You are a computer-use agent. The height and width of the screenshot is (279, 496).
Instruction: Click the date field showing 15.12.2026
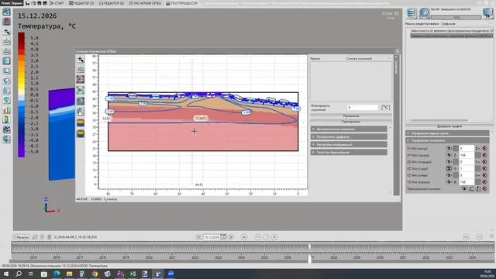(x=212, y=237)
